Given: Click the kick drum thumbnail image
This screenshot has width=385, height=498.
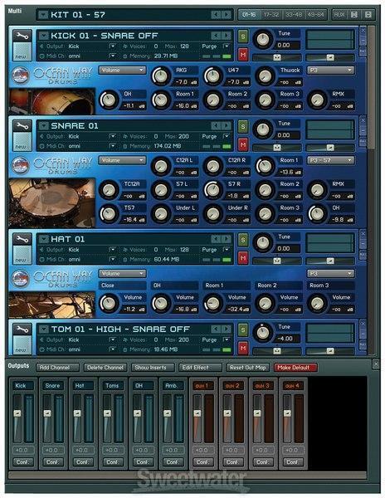Looking at the screenshot, I should pos(52,101).
